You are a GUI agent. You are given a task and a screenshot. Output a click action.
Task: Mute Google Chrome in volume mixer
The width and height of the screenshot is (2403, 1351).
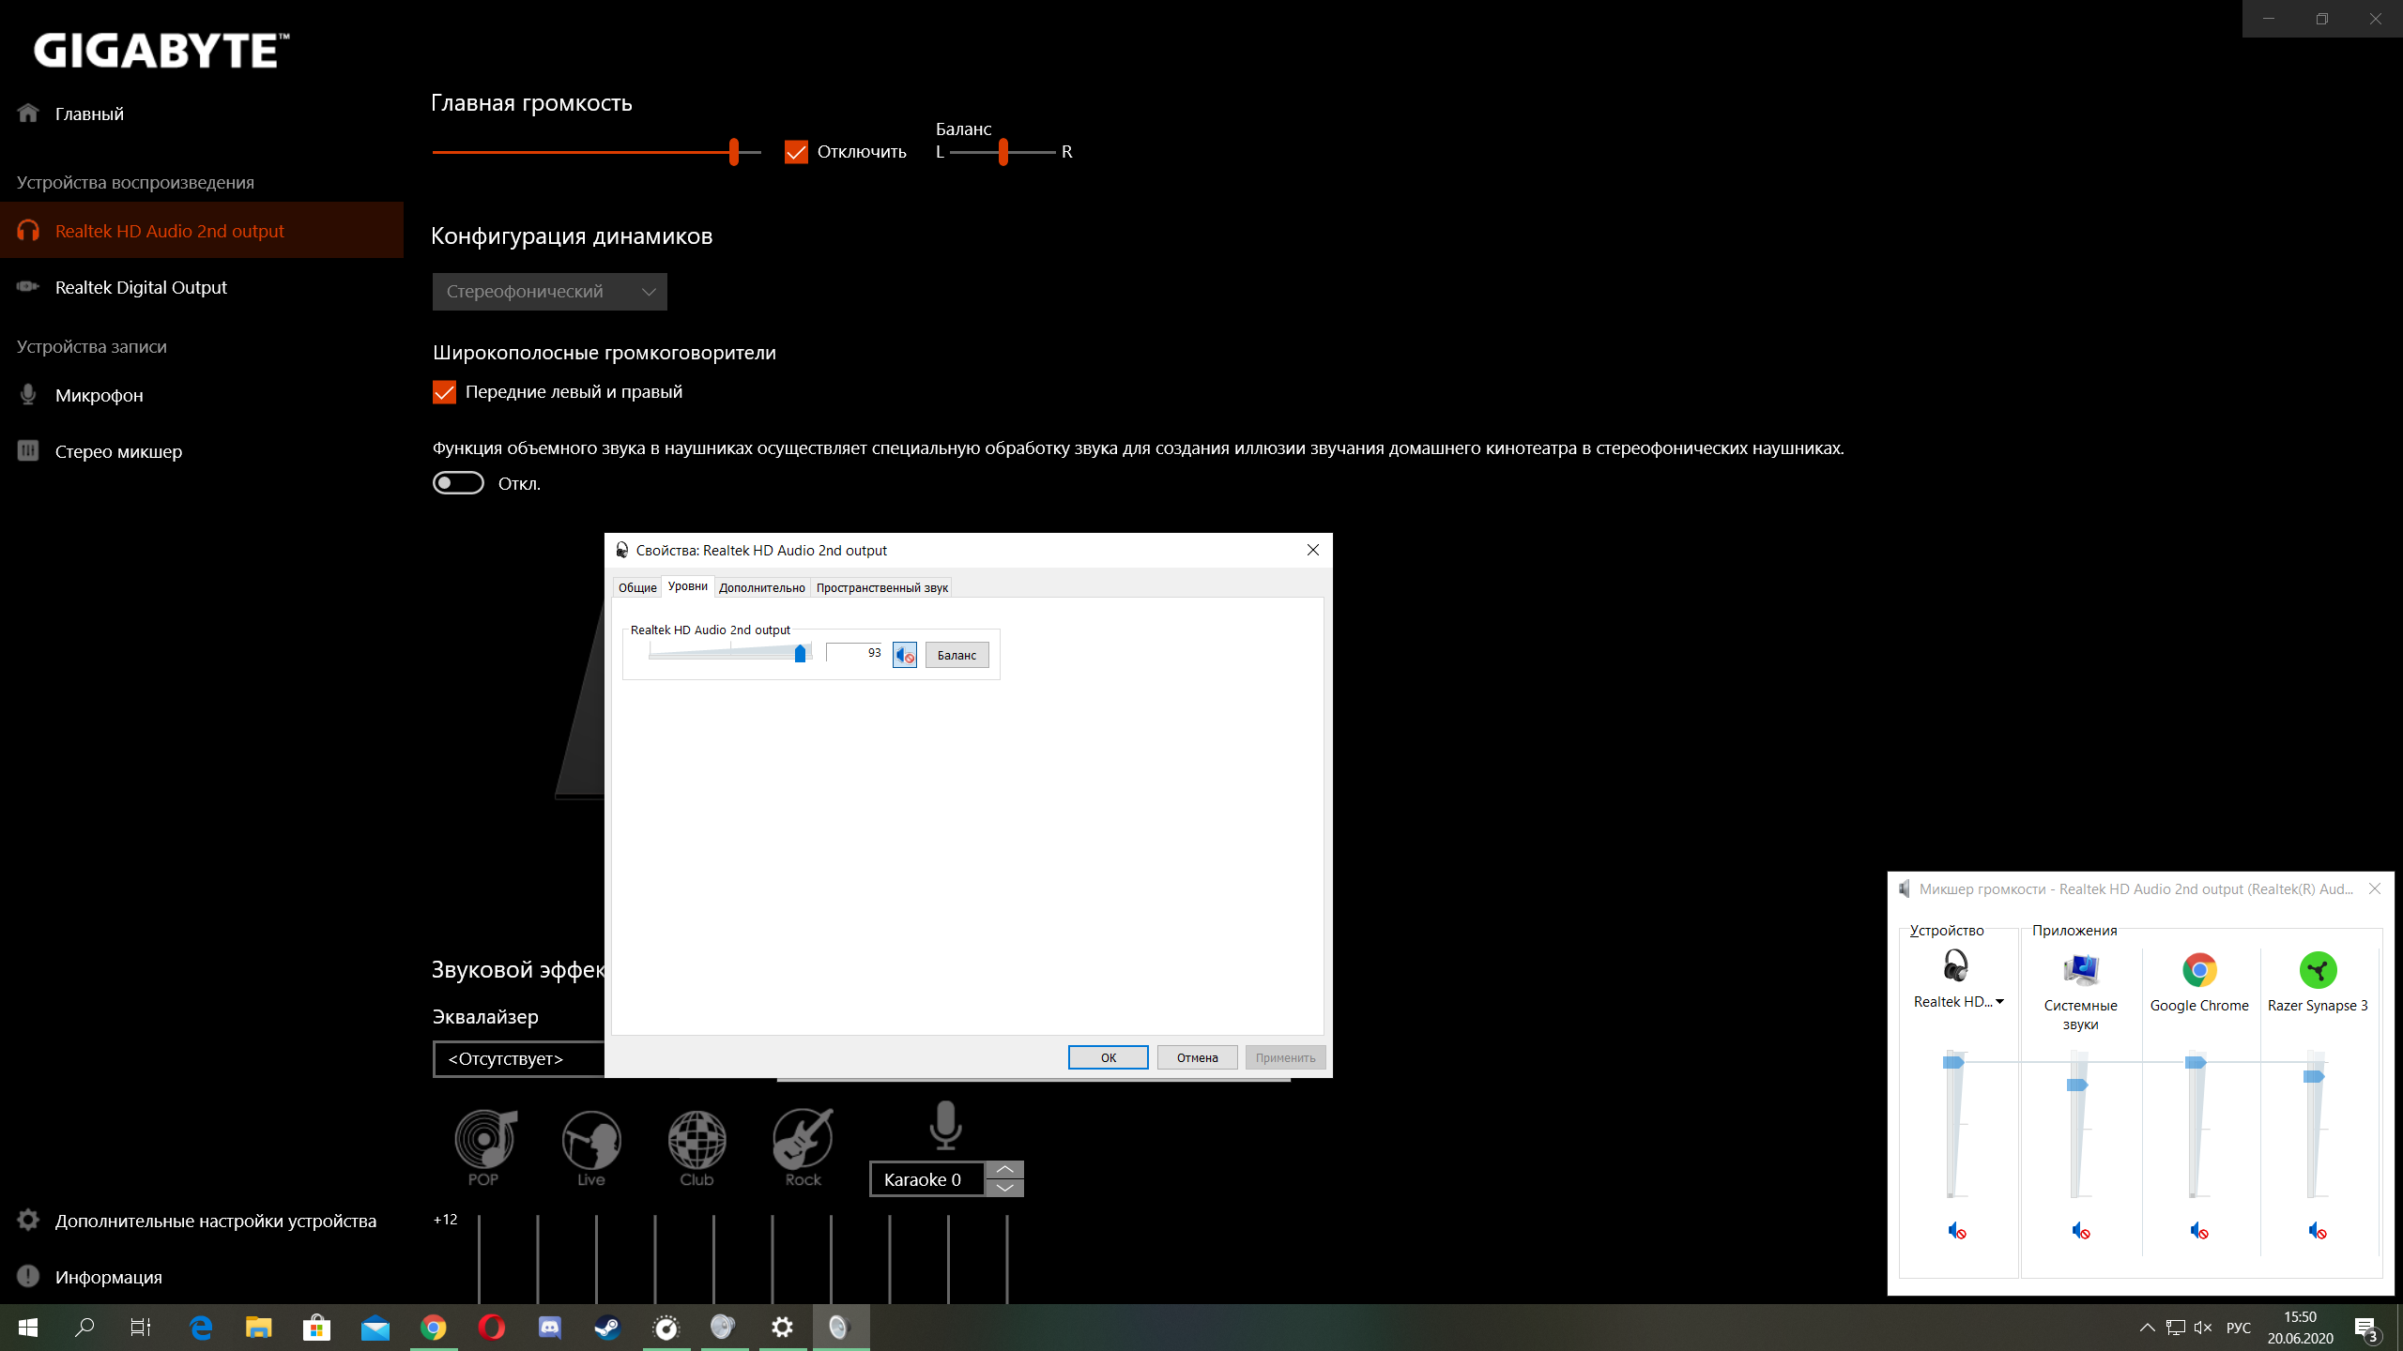click(x=2199, y=1231)
